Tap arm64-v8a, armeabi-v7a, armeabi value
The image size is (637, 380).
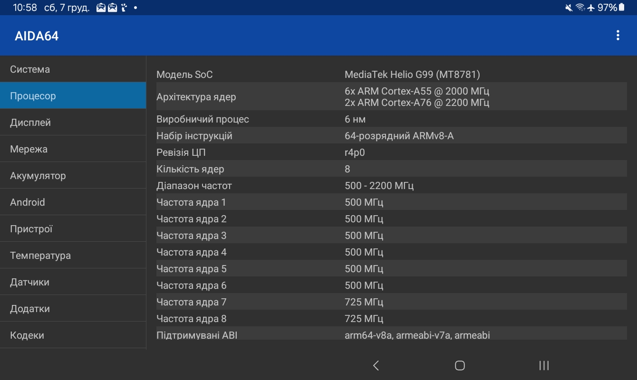[417, 335]
